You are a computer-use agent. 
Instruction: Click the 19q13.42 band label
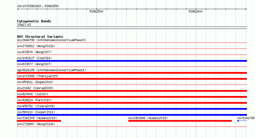tap(24, 25)
